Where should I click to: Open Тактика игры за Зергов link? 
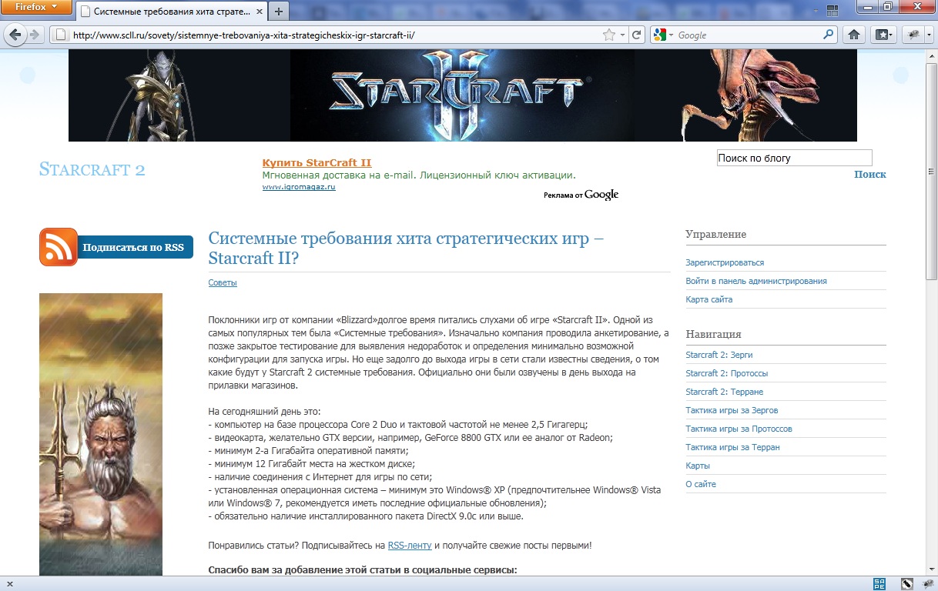pos(732,410)
